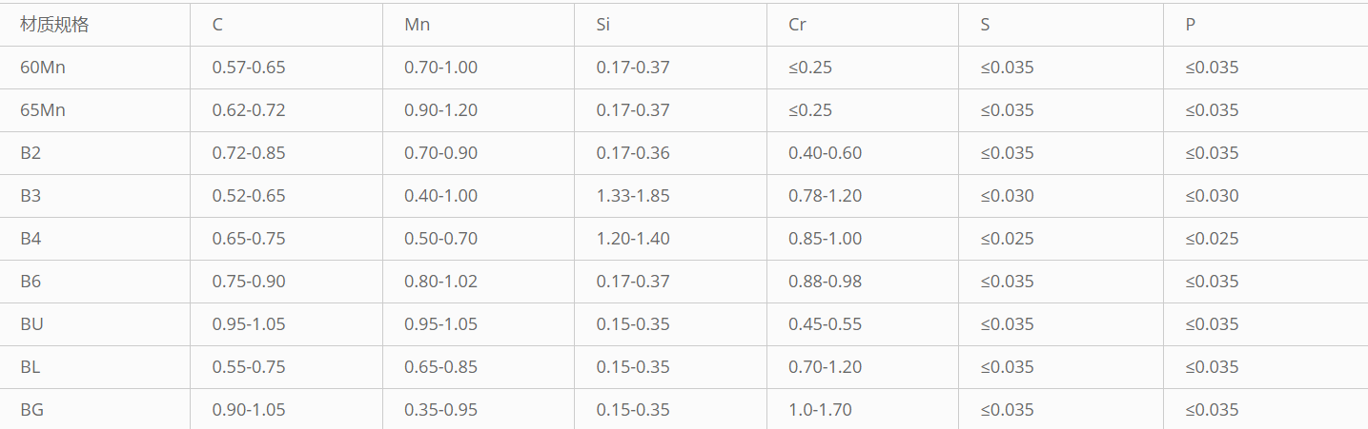Click the 1.20-1.40 Si value for B4
The width and height of the screenshot is (1368, 429).
[633, 239]
